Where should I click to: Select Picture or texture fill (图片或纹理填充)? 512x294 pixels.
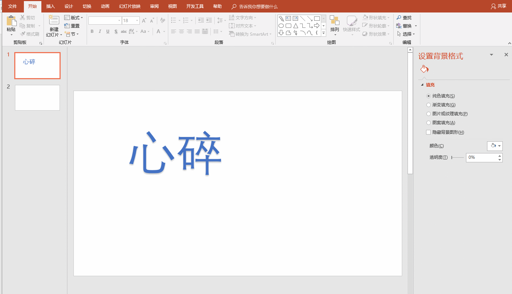[429, 114]
